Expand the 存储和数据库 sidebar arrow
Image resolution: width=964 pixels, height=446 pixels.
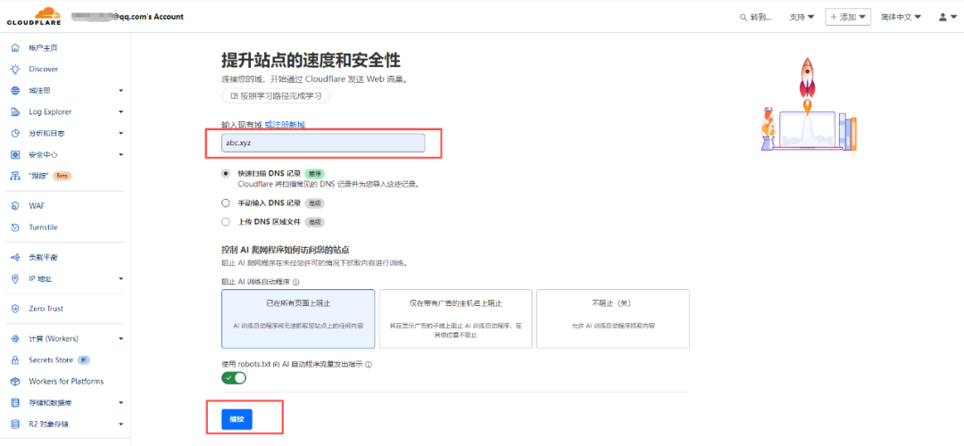coord(121,403)
